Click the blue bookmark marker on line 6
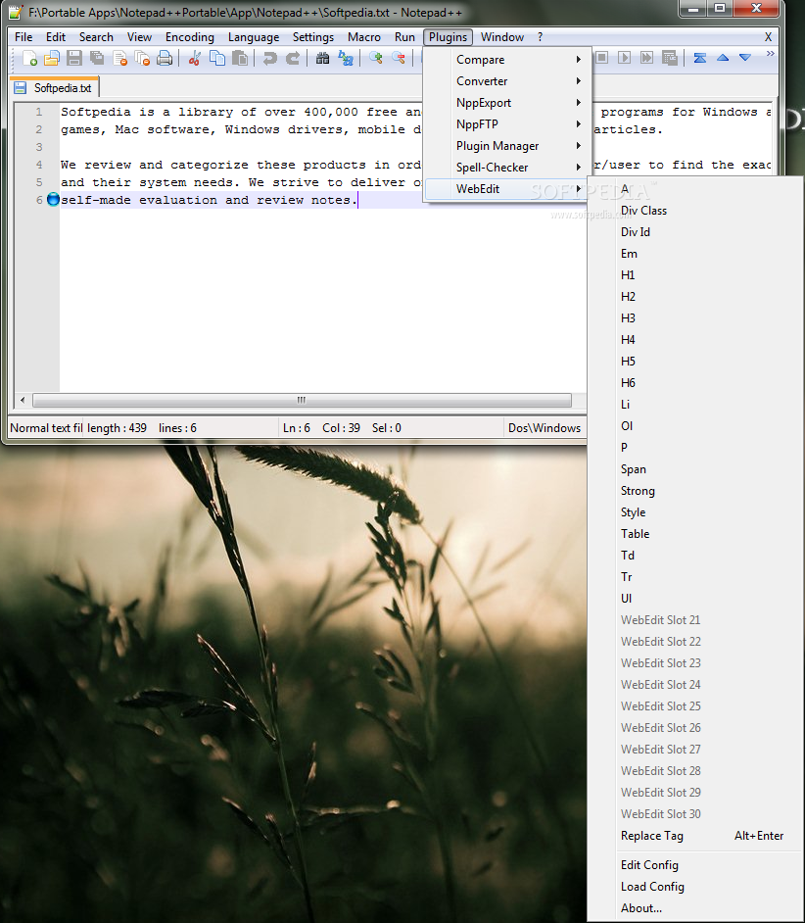Viewport: 805px width, 923px height. pos(53,200)
